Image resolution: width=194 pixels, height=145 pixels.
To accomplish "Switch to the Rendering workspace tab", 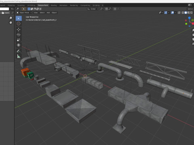I will [74, 5].
